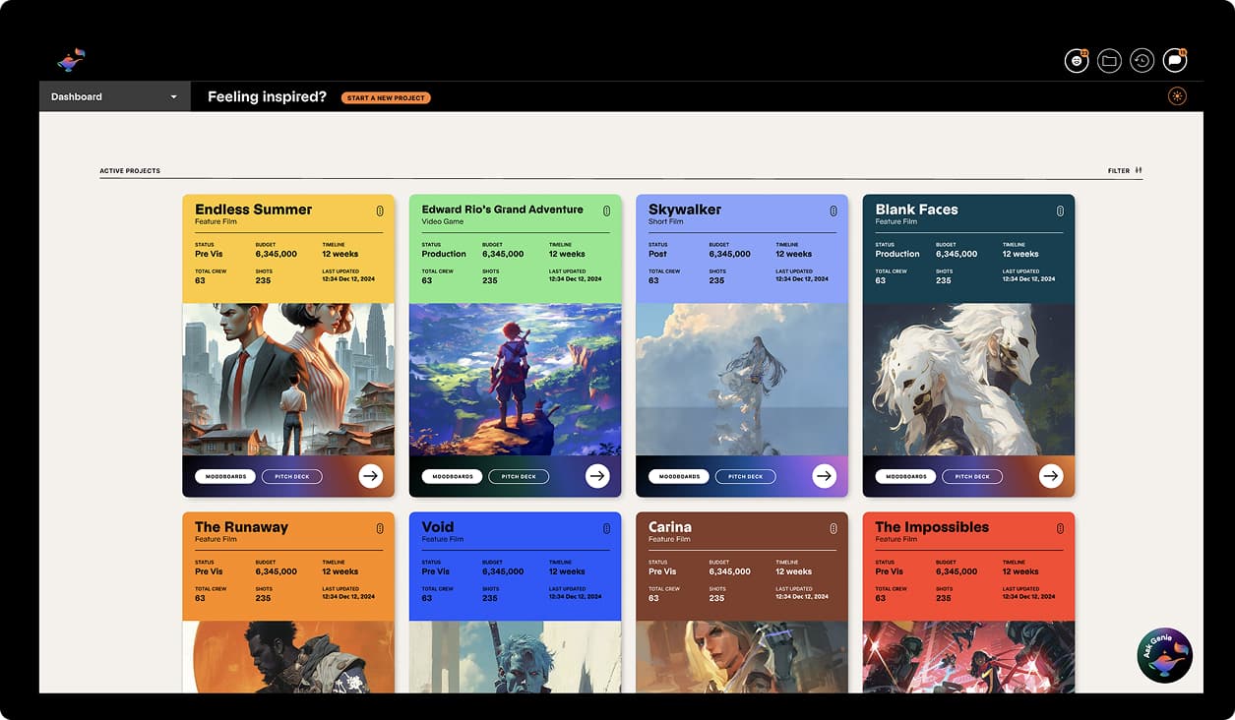Open Pitch Deck for Edward Rio's Grand Adventure
The image size is (1235, 720).
[x=519, y=476]
